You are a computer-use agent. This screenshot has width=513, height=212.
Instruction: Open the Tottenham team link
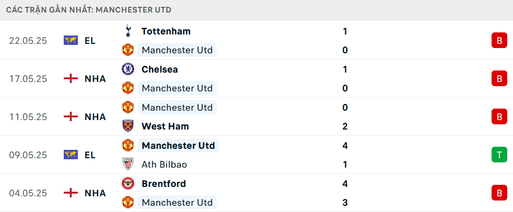(166, 31)
